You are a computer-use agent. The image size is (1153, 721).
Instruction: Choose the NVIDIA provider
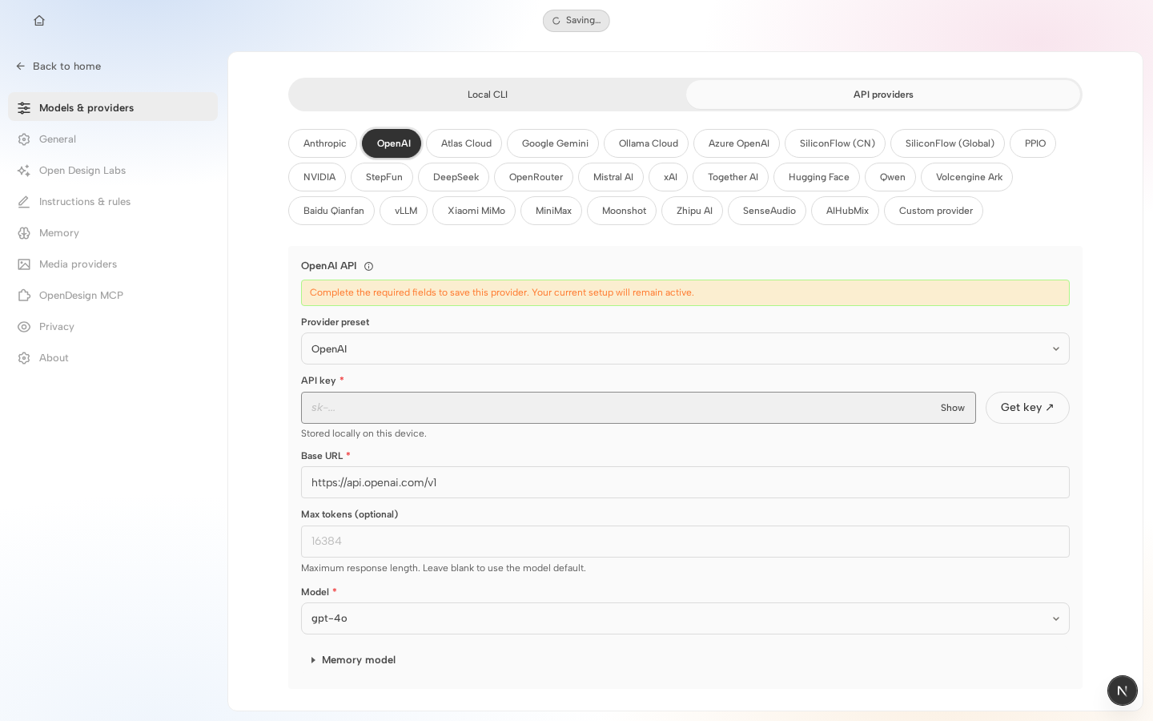[317, 177]
